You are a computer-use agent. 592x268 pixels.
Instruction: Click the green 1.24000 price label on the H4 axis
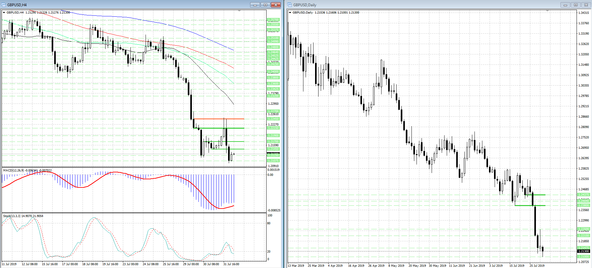(x=273, y=72)
